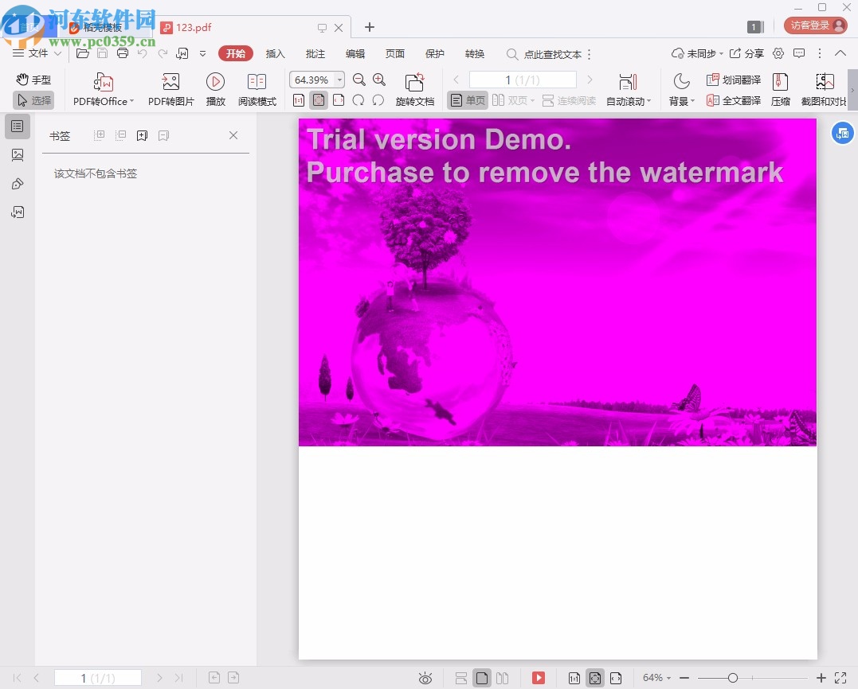Click the zoom out magnifier icon
Screen dimensions: 858x689
click(x=359, y=80)
